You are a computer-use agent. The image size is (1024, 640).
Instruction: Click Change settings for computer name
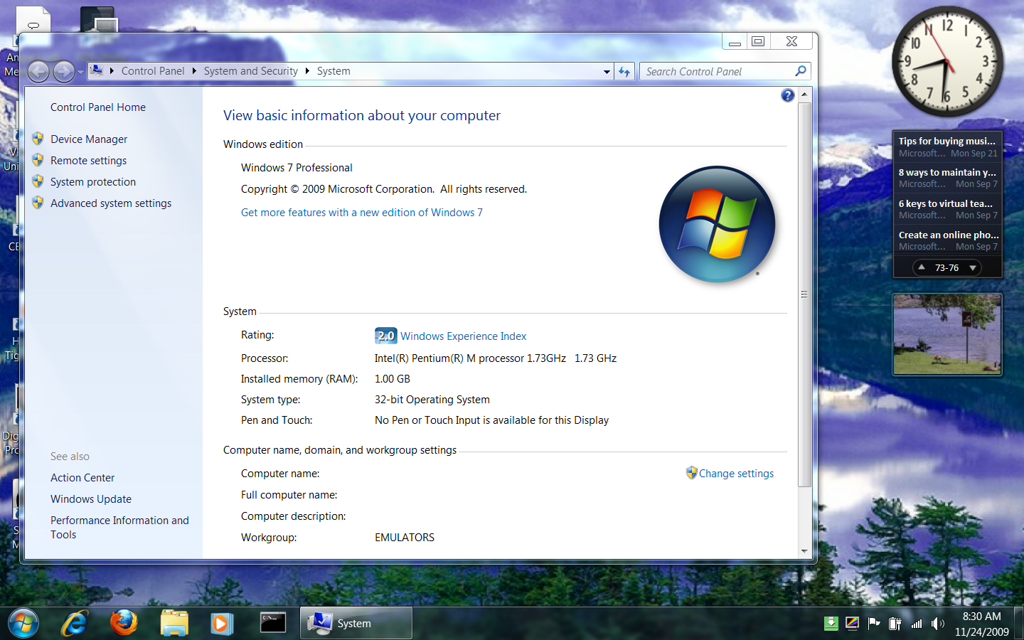tap(736, 474)
